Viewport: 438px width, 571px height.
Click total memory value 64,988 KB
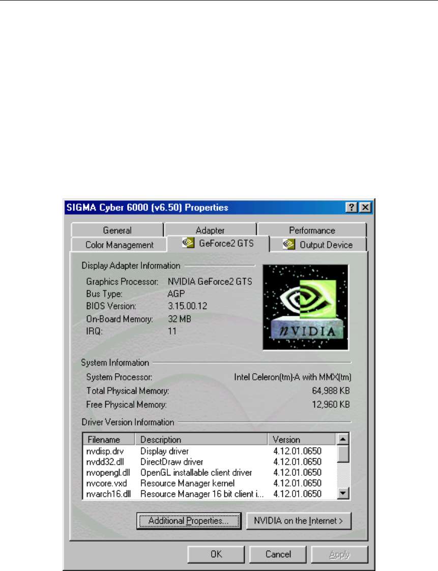(x=331, y=390)
